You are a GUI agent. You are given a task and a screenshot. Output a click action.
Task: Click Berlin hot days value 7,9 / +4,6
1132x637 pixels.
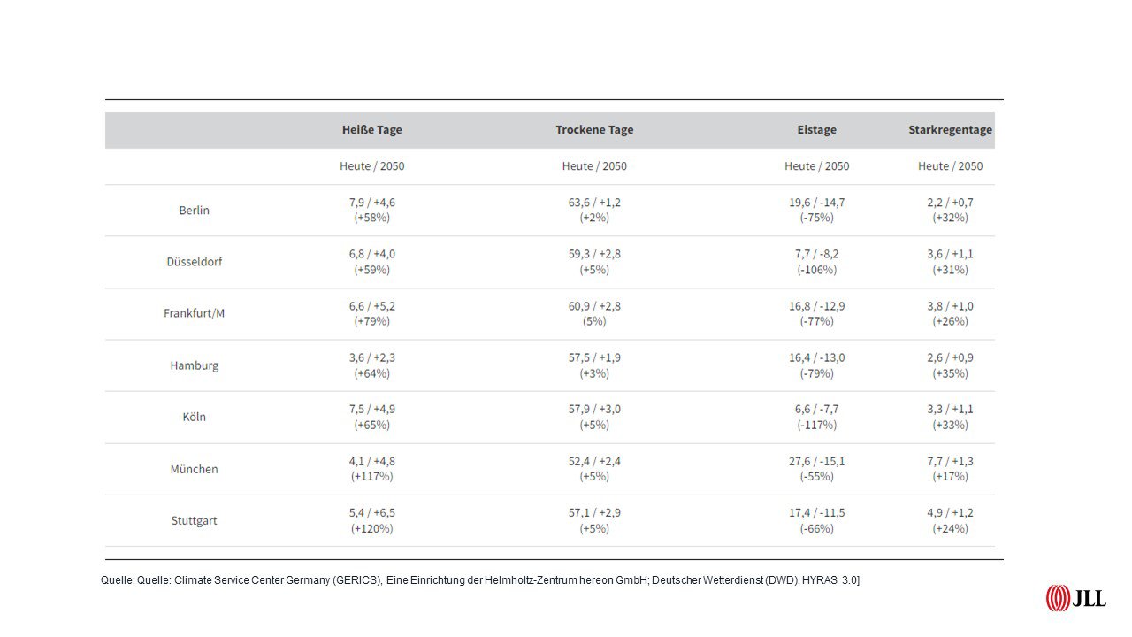coord(372,202)
